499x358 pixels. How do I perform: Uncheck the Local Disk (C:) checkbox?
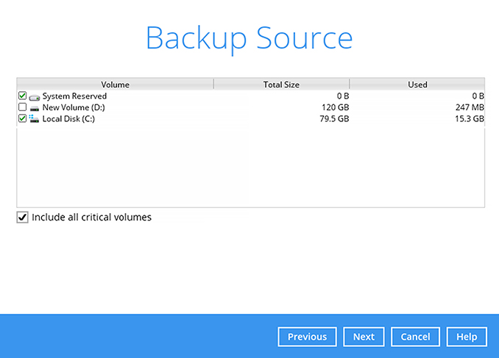22,118
